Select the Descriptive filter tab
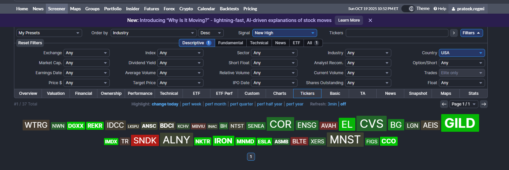The image size is (509, 170). 197,43
